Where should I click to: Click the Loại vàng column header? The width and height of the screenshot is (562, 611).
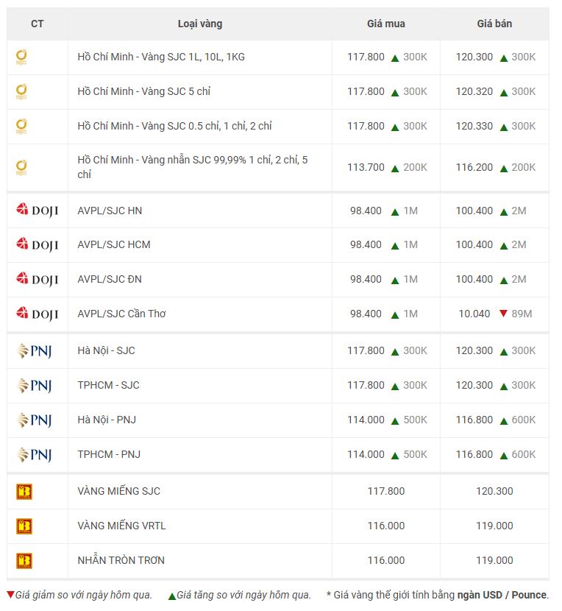point(200,24)
